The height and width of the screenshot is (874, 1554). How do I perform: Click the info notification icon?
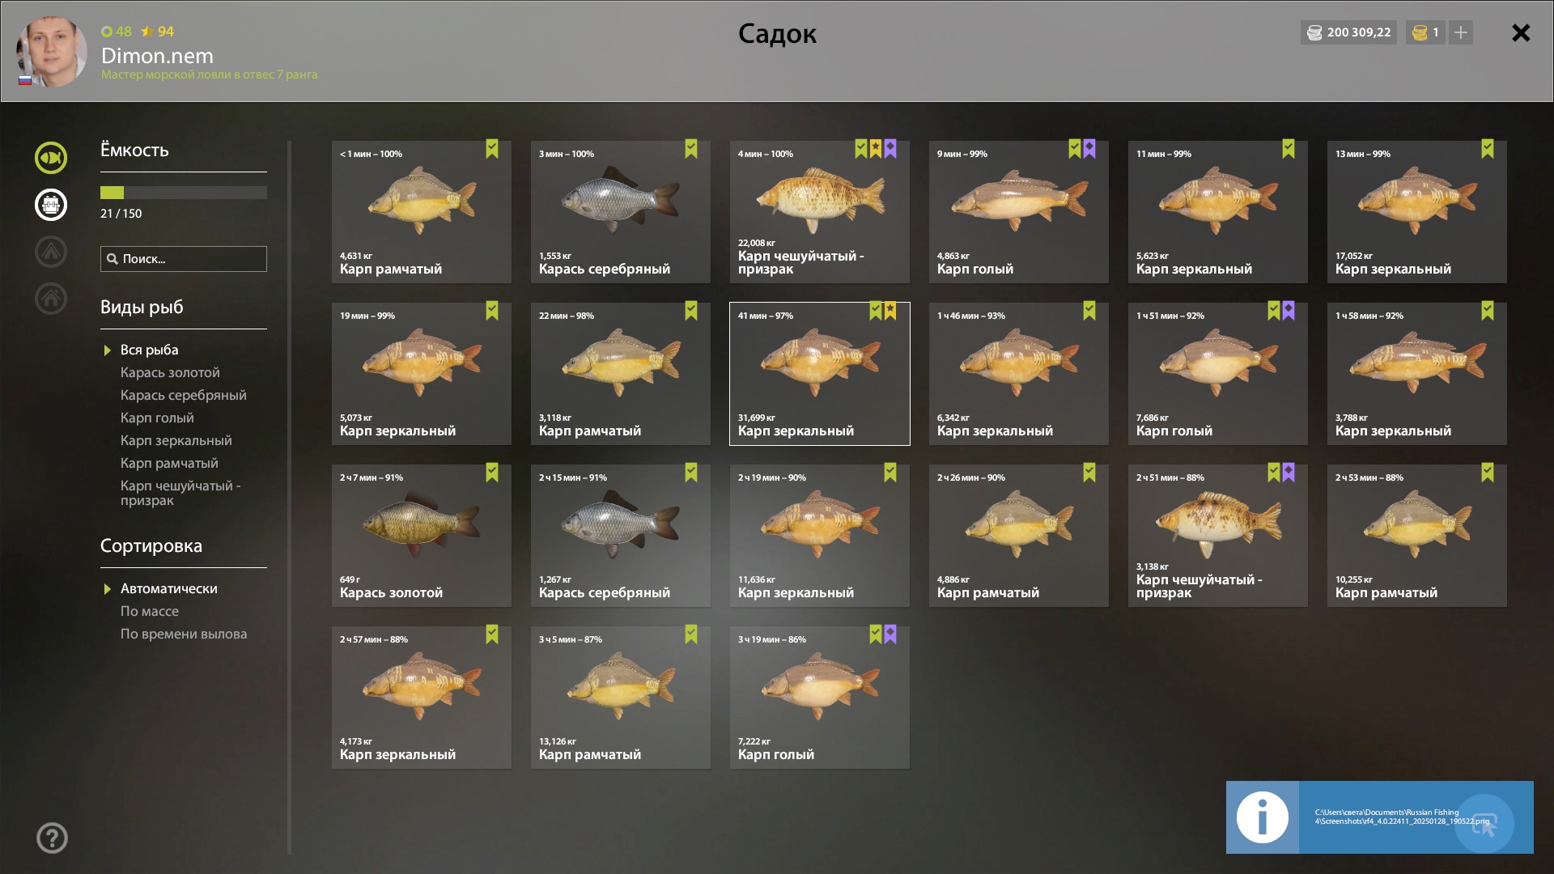coord(1262,817)
